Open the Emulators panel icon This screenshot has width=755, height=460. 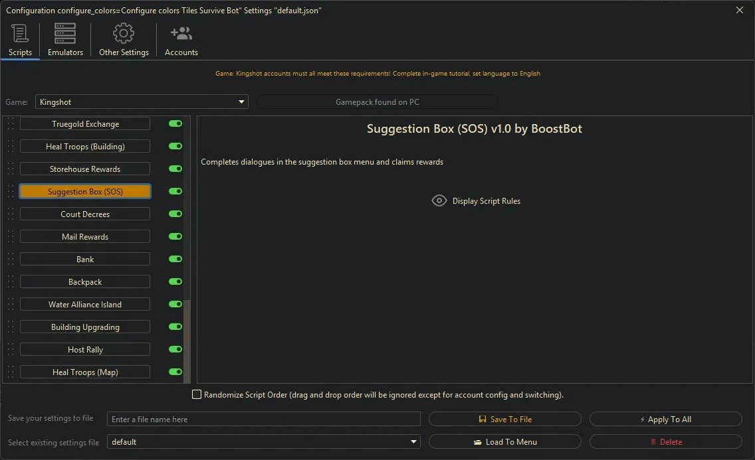pos(64,33)
